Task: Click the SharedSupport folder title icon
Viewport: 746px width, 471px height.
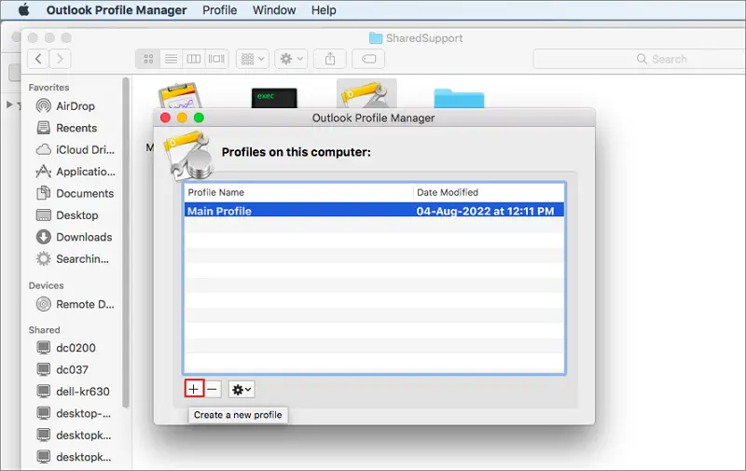Action: click(376, 38)
